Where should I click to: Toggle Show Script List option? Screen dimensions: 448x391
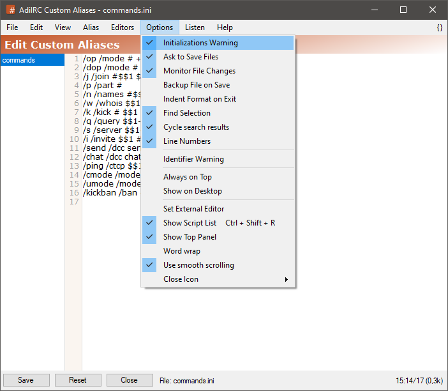coord(218,223)
